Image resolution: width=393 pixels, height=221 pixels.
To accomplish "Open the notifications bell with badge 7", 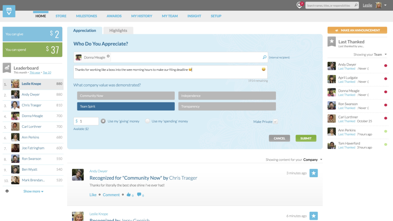I will (300, 5).
